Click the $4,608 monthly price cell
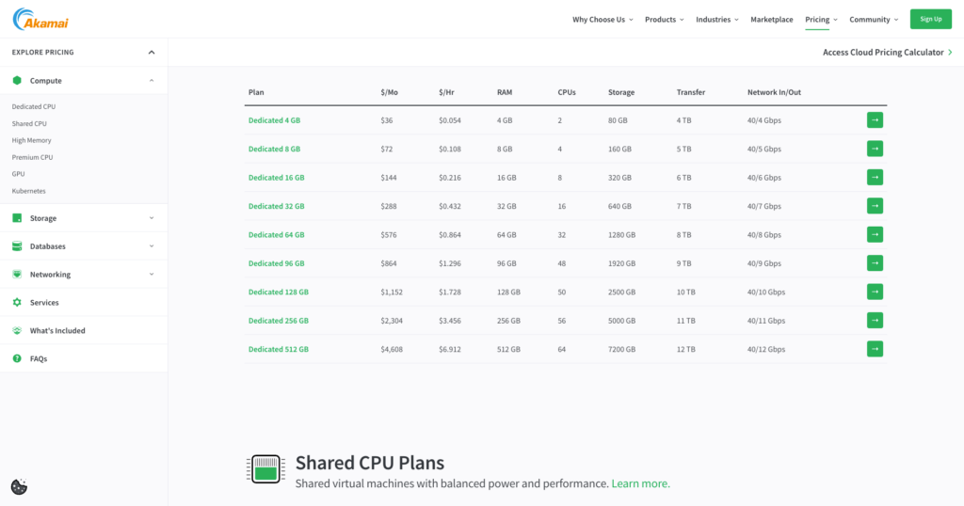This screenshot has height=506, width=964. pyautogui.click(x=392, y=349)
